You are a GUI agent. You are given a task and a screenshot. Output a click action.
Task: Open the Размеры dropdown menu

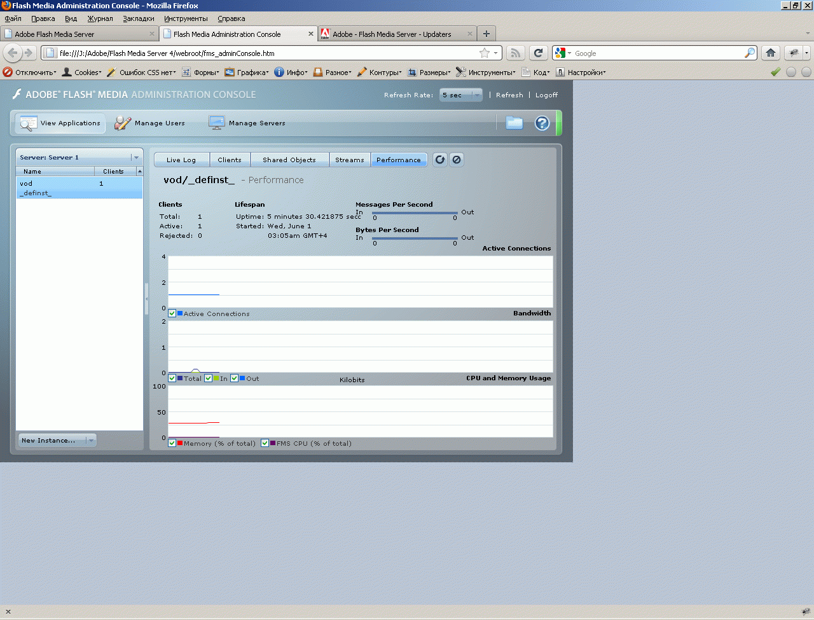[x=429, y=72]
